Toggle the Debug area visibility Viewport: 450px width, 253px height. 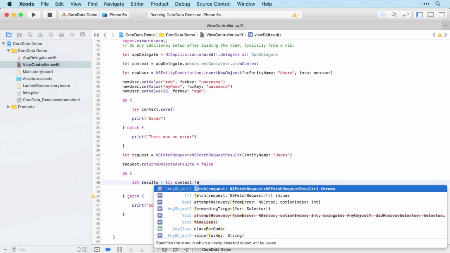(430, 15)
